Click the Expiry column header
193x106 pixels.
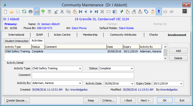(131, 47)
